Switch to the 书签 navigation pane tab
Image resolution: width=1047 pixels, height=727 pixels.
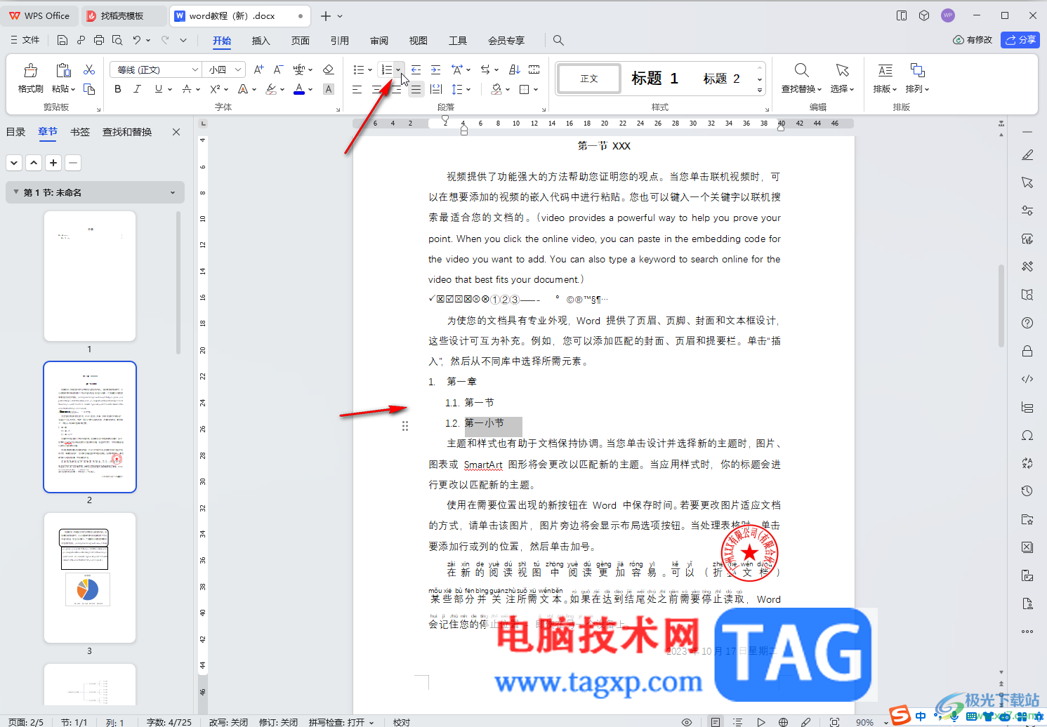(x=80, y=132)
